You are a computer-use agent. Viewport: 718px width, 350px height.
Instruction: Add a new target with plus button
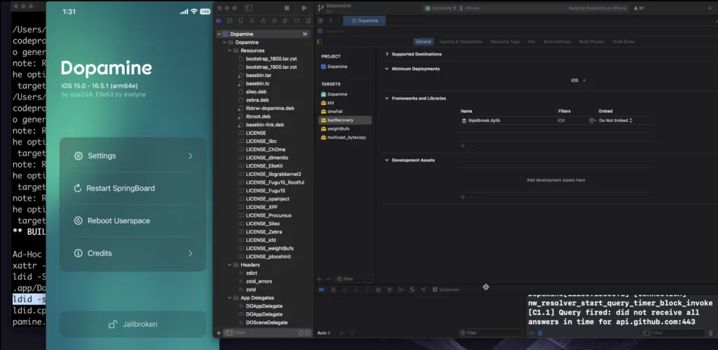click(319, 279)
